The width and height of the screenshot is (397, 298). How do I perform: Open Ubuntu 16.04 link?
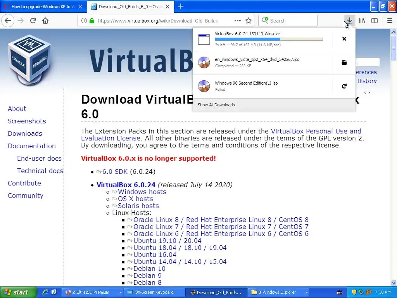point(155,255)
